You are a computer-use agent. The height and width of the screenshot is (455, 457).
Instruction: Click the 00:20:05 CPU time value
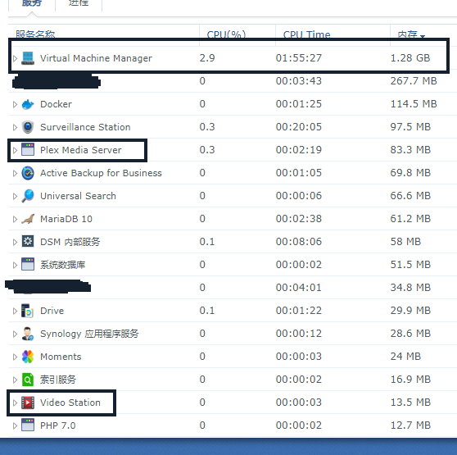(x=299, y=127)
